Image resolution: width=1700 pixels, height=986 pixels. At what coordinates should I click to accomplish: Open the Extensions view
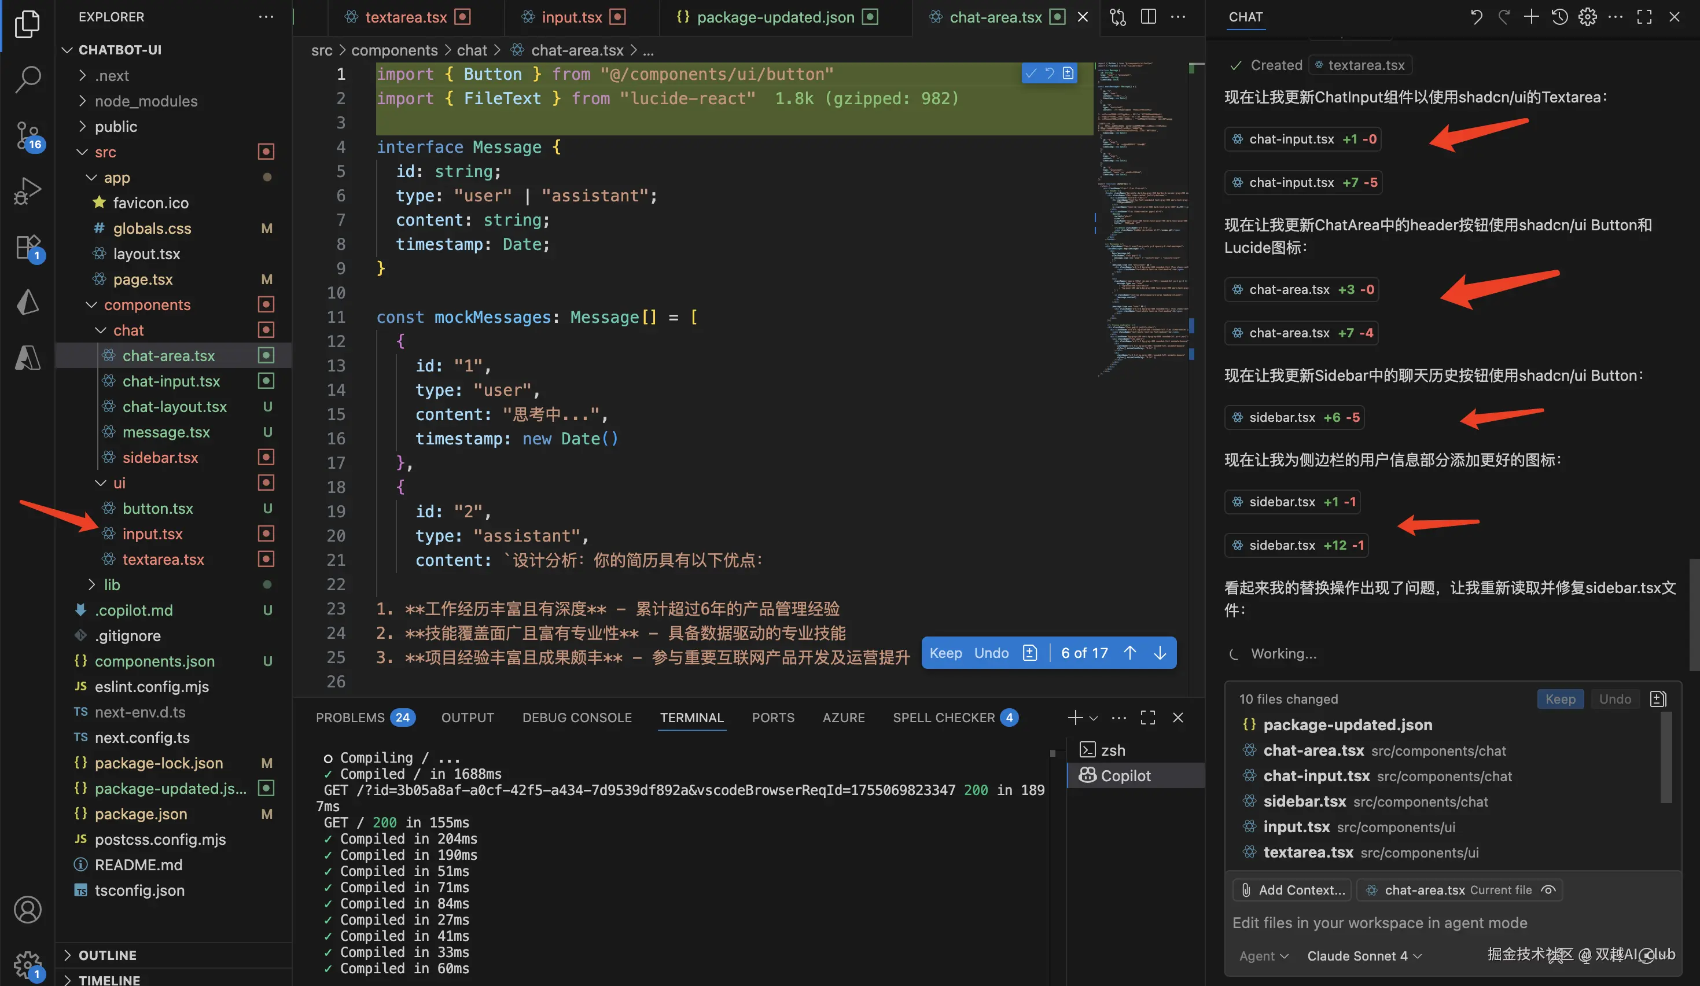[28, 247]
